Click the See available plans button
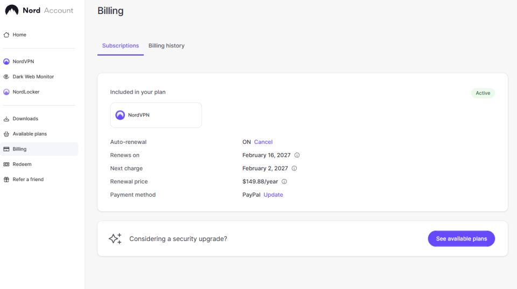Viewport: 517px width, 289px height. (462, 238)
